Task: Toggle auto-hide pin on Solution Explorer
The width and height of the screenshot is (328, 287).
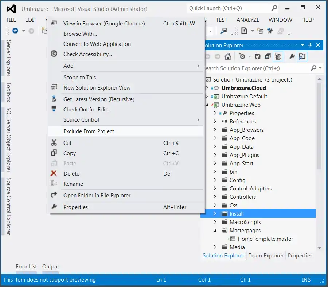Action: 310,45
